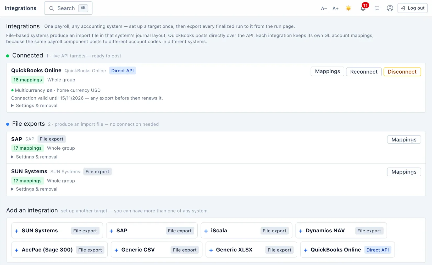Click the 'Connection valid until 15/11/2026' text

[x=87, y=98]
